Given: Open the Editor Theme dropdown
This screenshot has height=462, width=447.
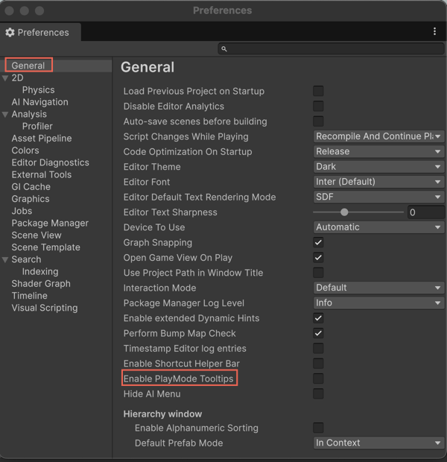Looking at the screenshot, I should [378, 167].
